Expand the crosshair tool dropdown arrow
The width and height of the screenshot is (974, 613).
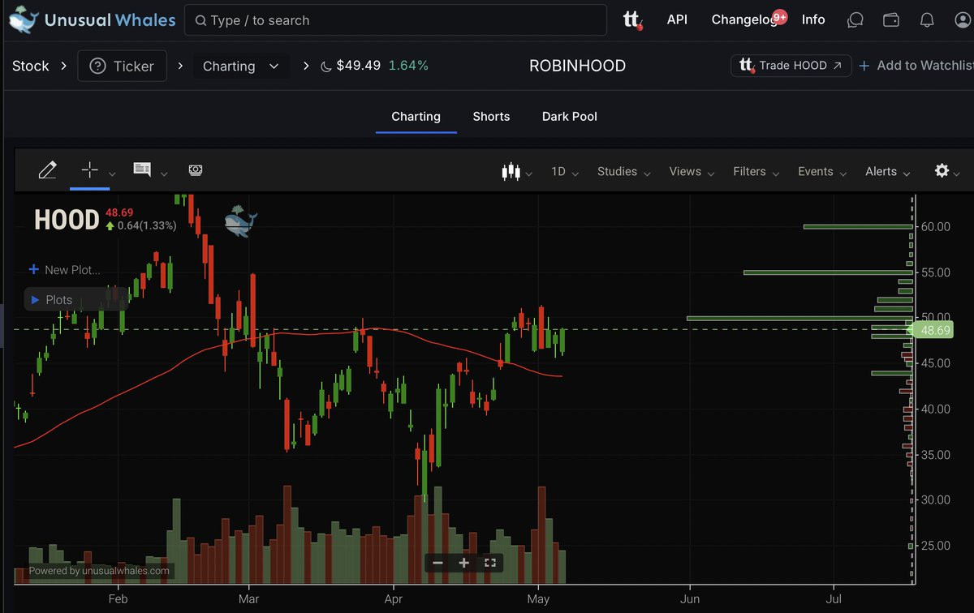pyautogui.click(x=113, y=174)
